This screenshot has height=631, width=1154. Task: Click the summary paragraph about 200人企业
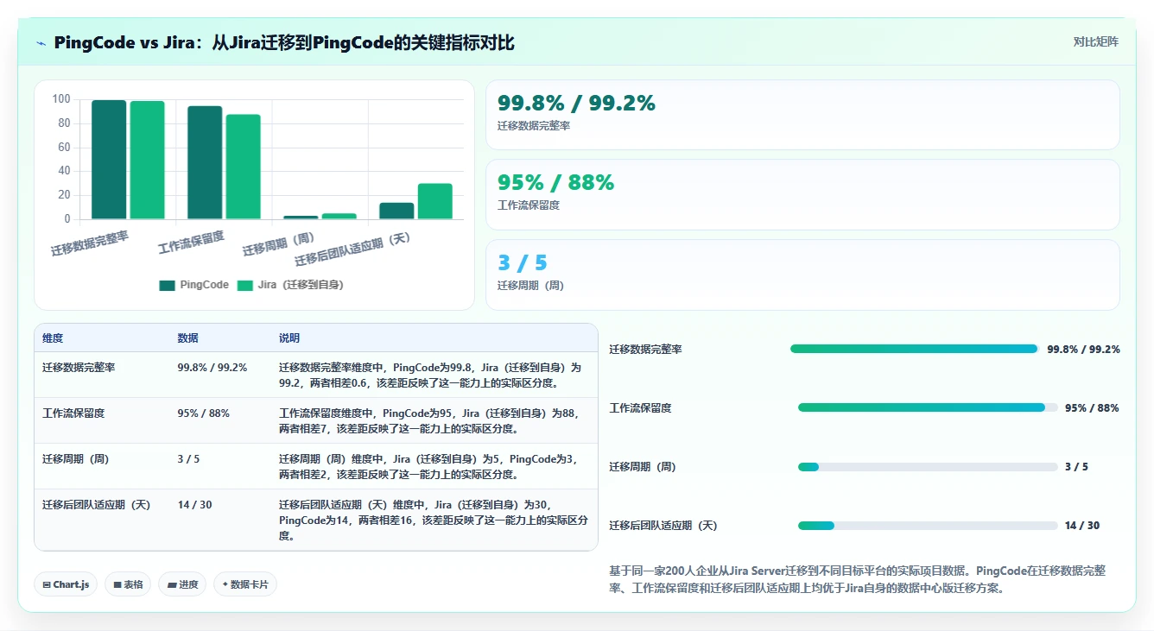pyautogui.click(x=858, y=580)
